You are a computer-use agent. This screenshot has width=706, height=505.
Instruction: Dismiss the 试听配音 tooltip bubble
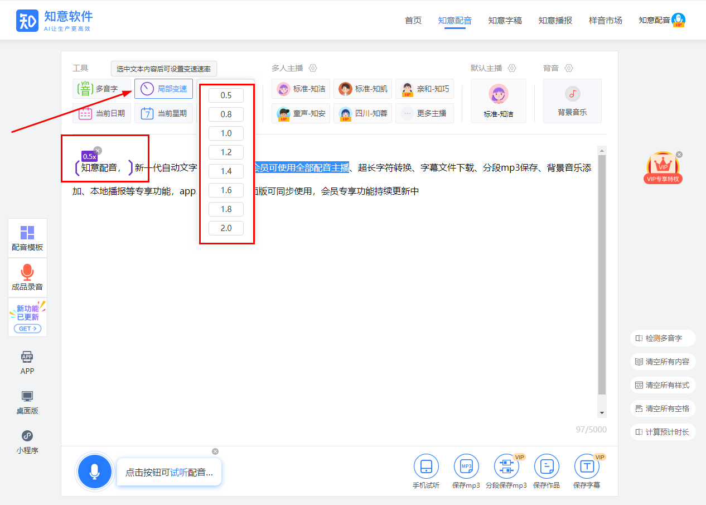[x=215, y=451]
